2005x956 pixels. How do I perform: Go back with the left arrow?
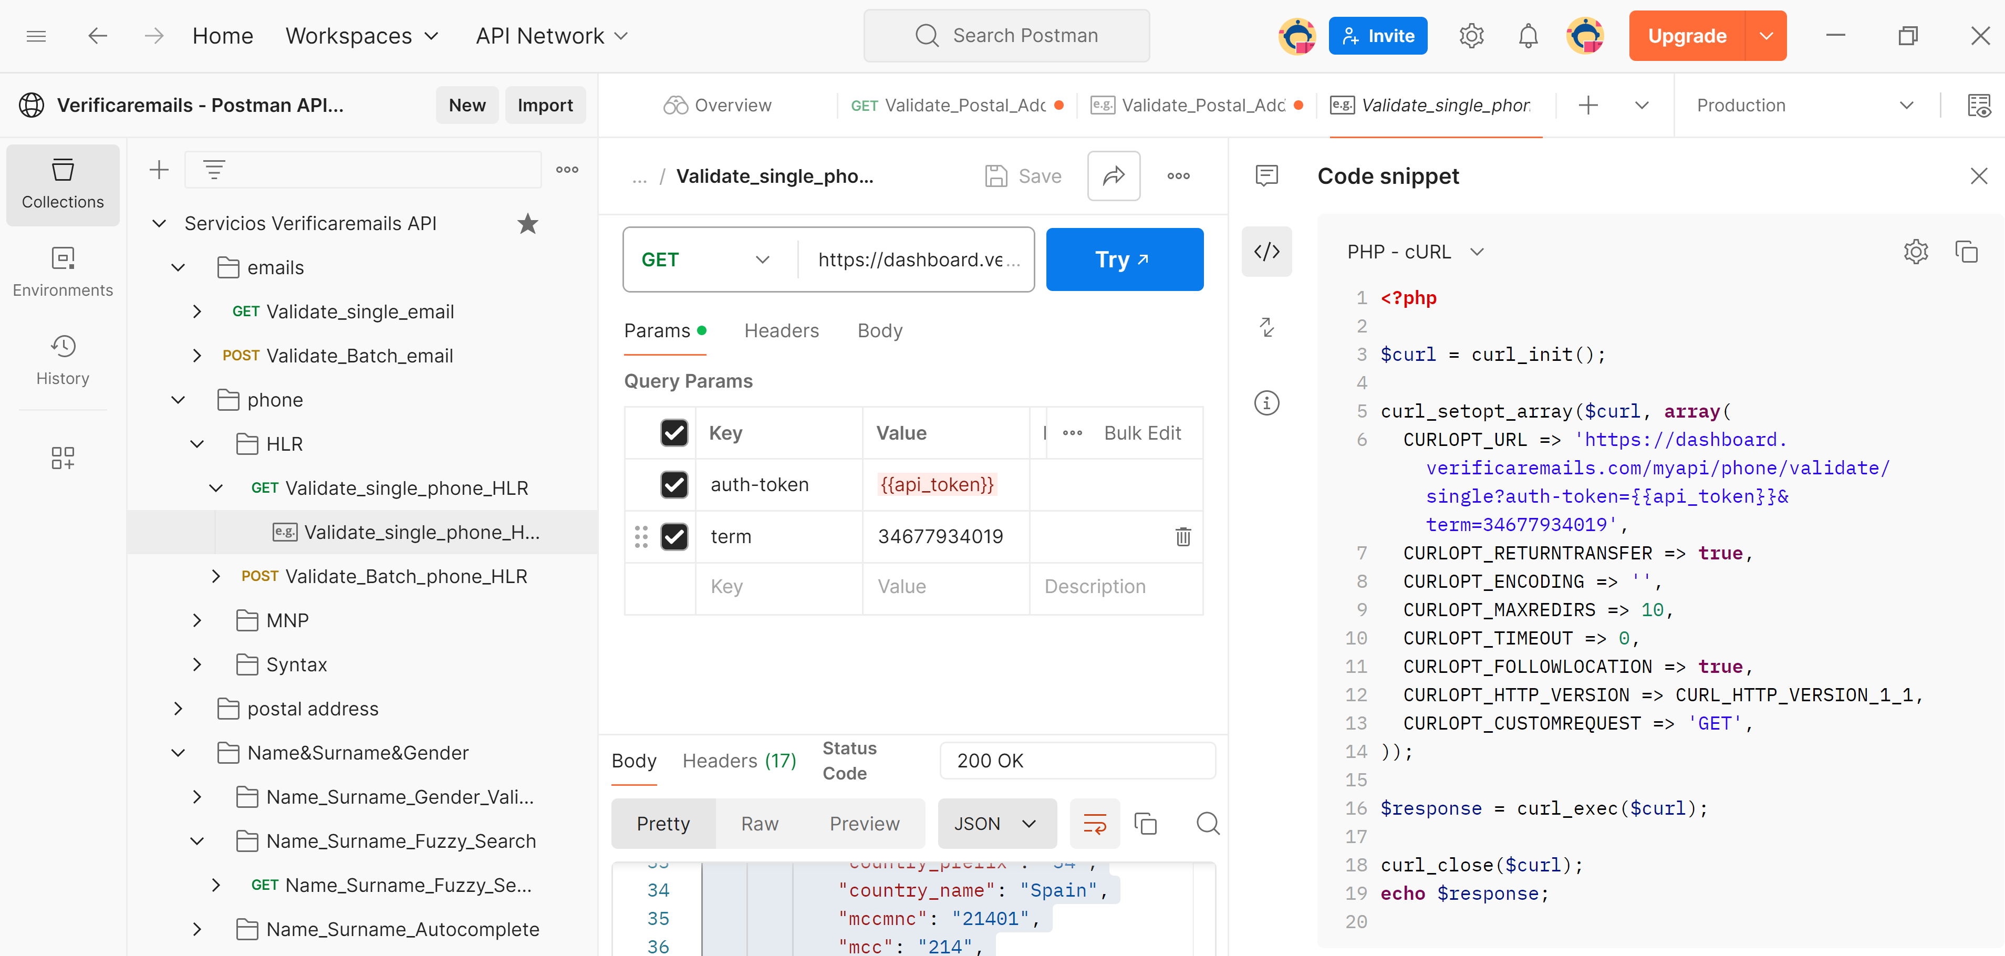pos(97,36)
